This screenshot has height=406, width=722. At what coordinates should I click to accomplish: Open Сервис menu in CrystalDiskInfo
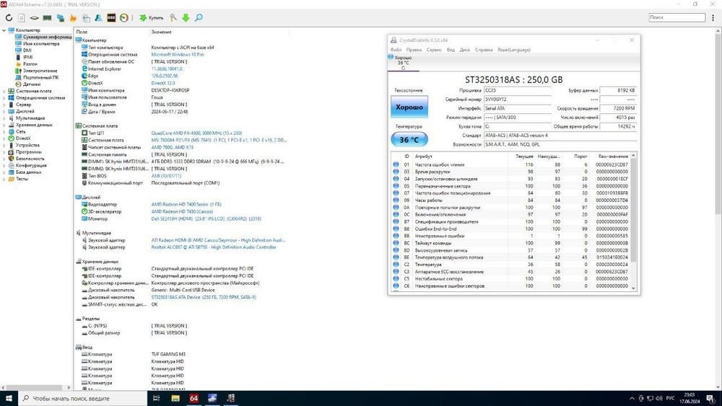(x=434, y=50)
